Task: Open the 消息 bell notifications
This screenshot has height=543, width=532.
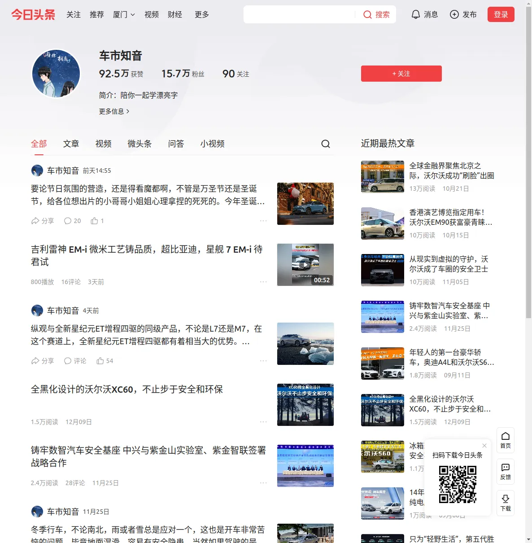Action: 424,14
